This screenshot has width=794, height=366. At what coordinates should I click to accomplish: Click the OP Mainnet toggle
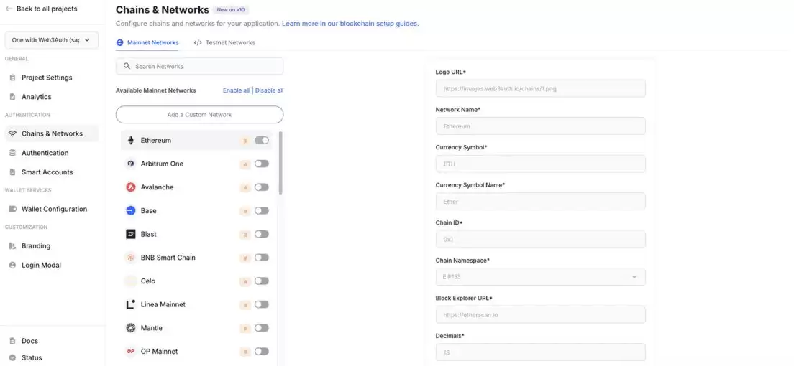point(262,352)
